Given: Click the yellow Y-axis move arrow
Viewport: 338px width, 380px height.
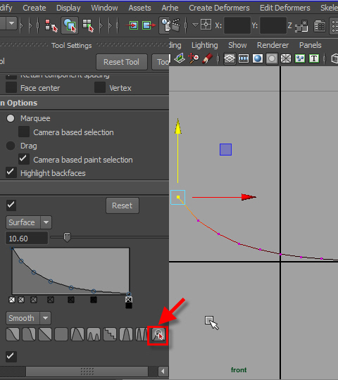Looking at the screenshot, I should tap(178, 151).
